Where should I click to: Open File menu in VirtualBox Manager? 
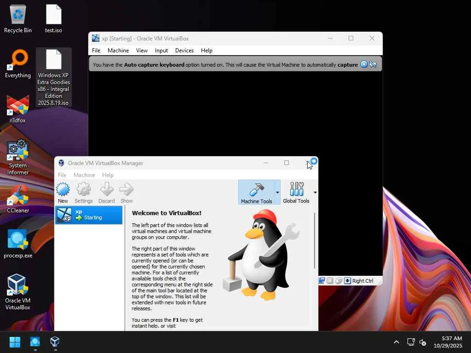tap(62, 175)
